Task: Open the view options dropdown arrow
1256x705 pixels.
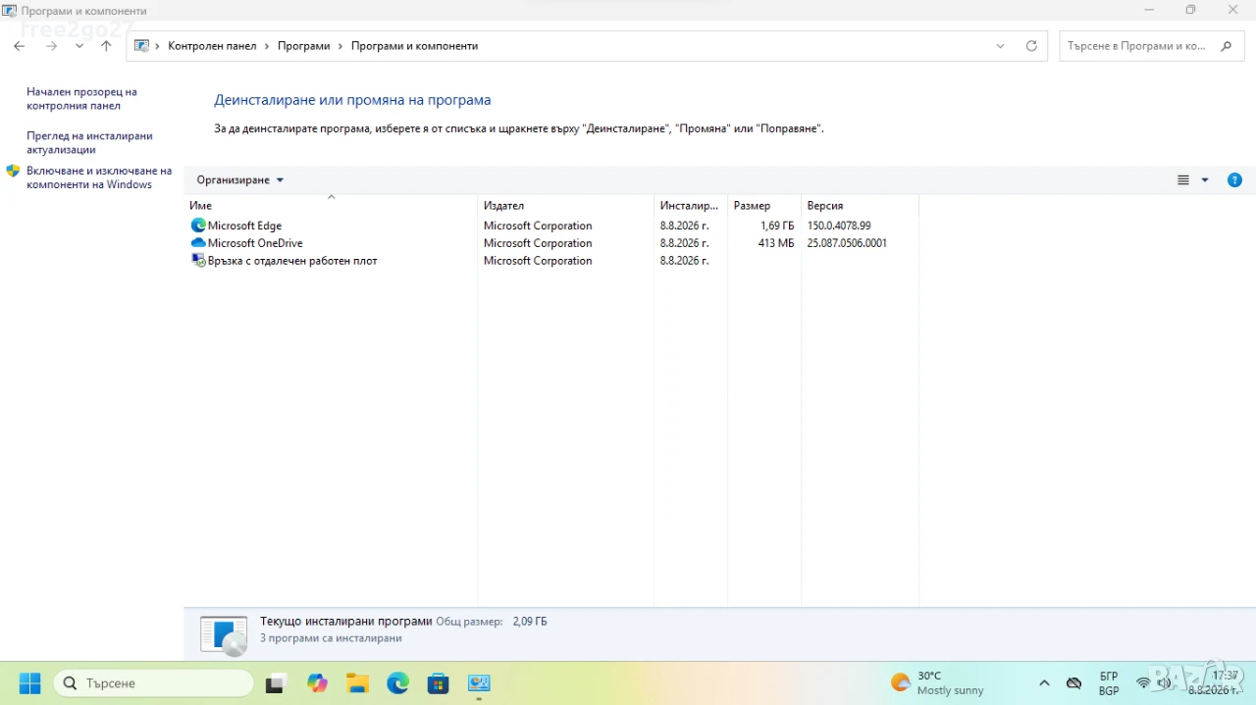Action: tap(1205, 180)
